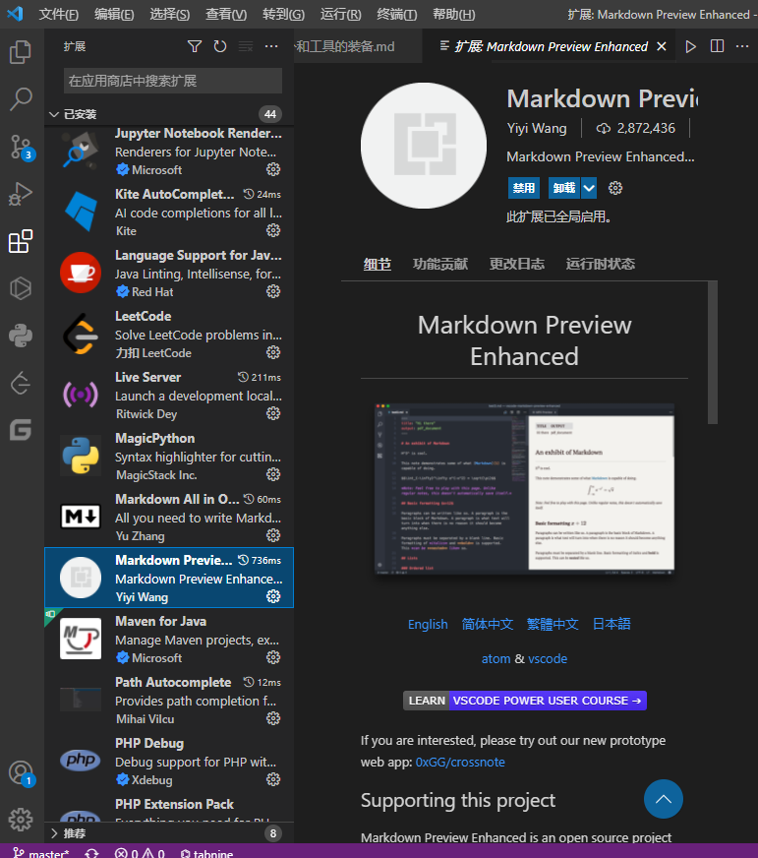
Task: Open the atom link
Action: [x=496, y=659]
